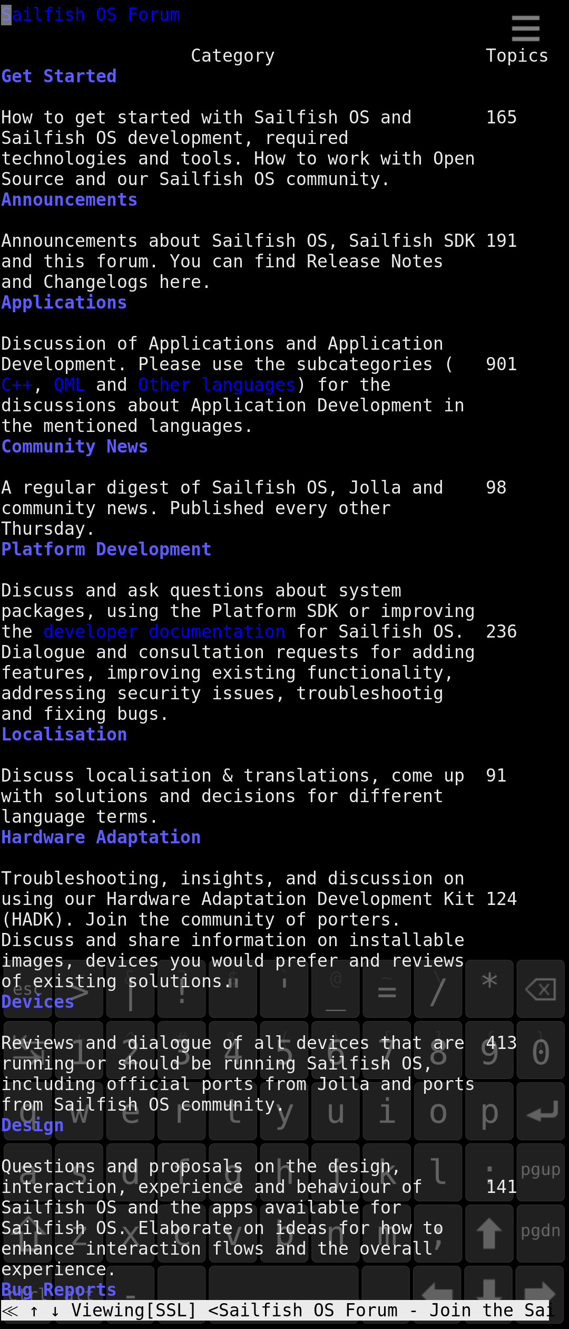The height and width of the screenshot is (1329, 569).
Task: Tap the esc key on the keyboard overlay
Action: pos(27,989)
